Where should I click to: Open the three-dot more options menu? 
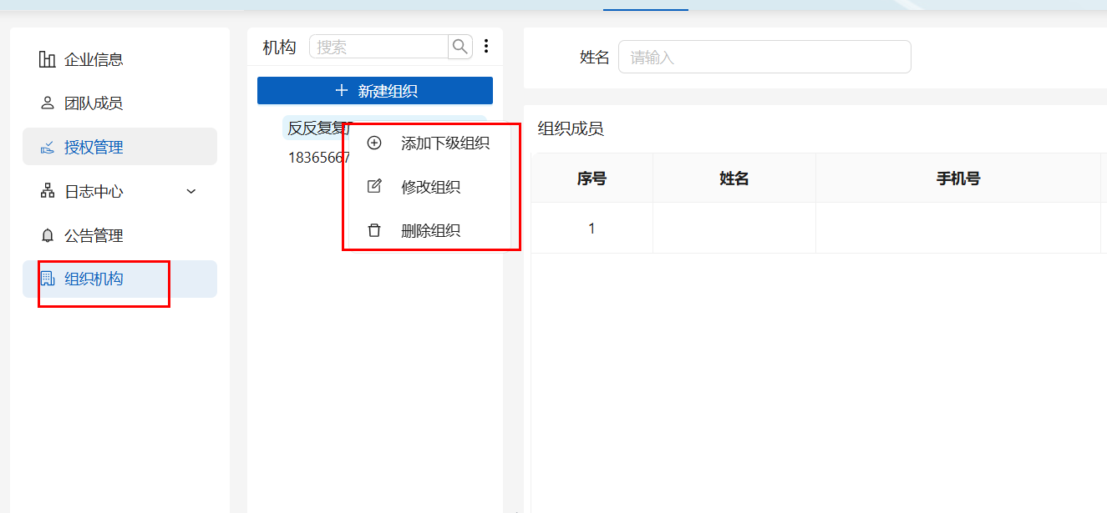tap(486, 47)
